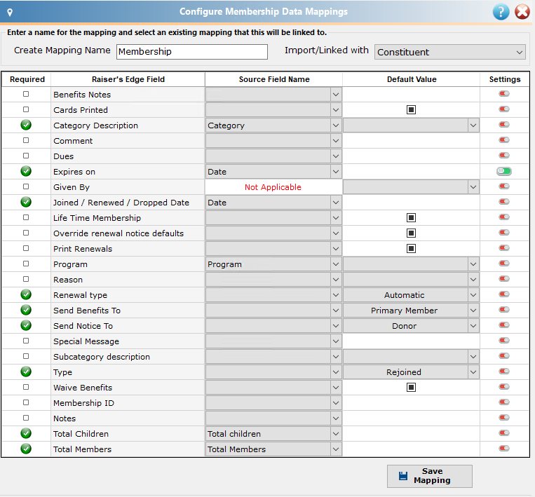The height and width of the screenshot is (497, 535).
Task: Toggle settings switch for Renewal type
Action: point(504,294)
